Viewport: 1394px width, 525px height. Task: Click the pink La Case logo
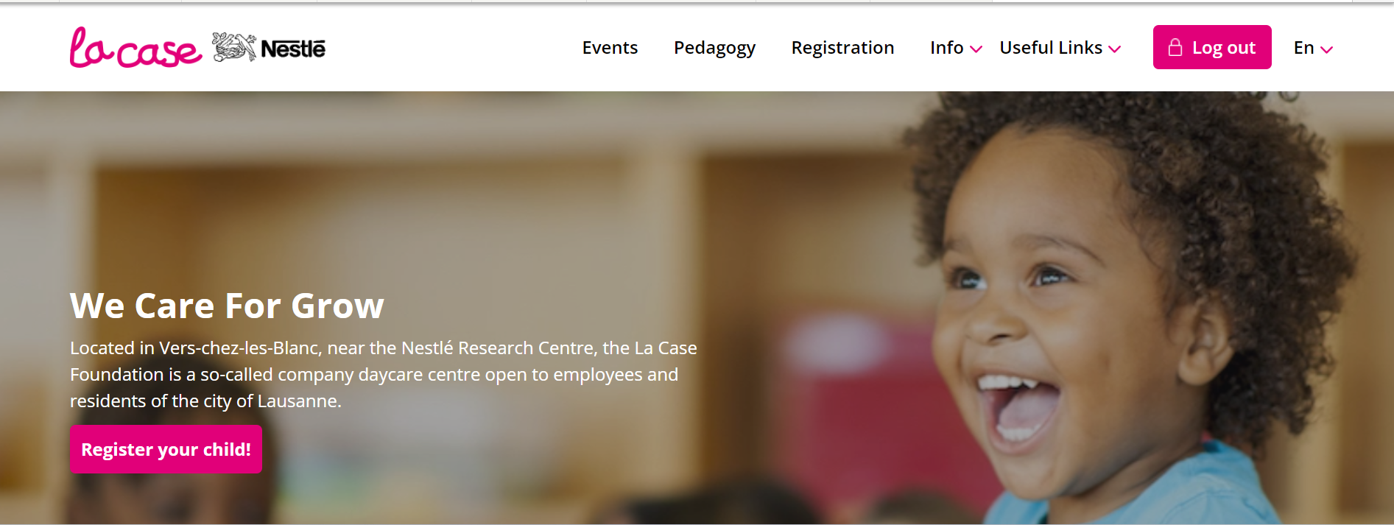coord(135,49)
